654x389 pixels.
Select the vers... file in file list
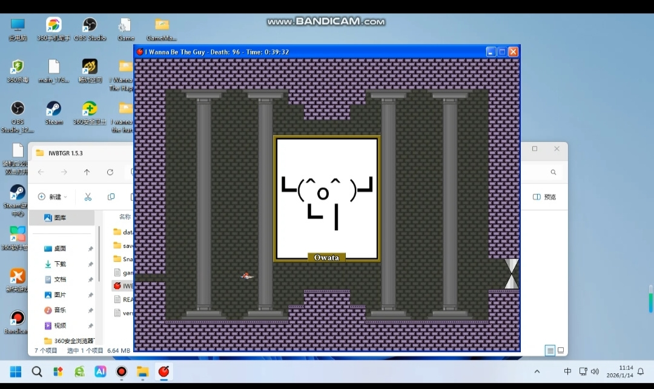123,313
